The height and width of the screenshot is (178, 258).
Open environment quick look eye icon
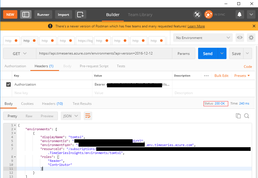(240, 38)
